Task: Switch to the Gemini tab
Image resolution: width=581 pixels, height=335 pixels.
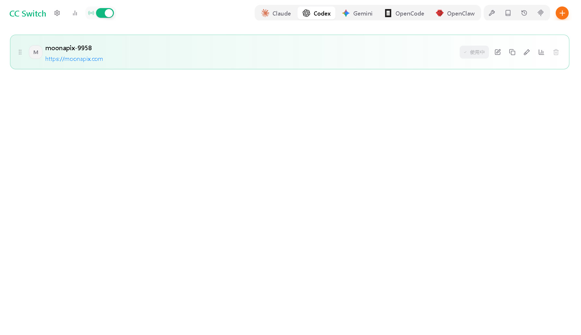Action: pos(357,13)
